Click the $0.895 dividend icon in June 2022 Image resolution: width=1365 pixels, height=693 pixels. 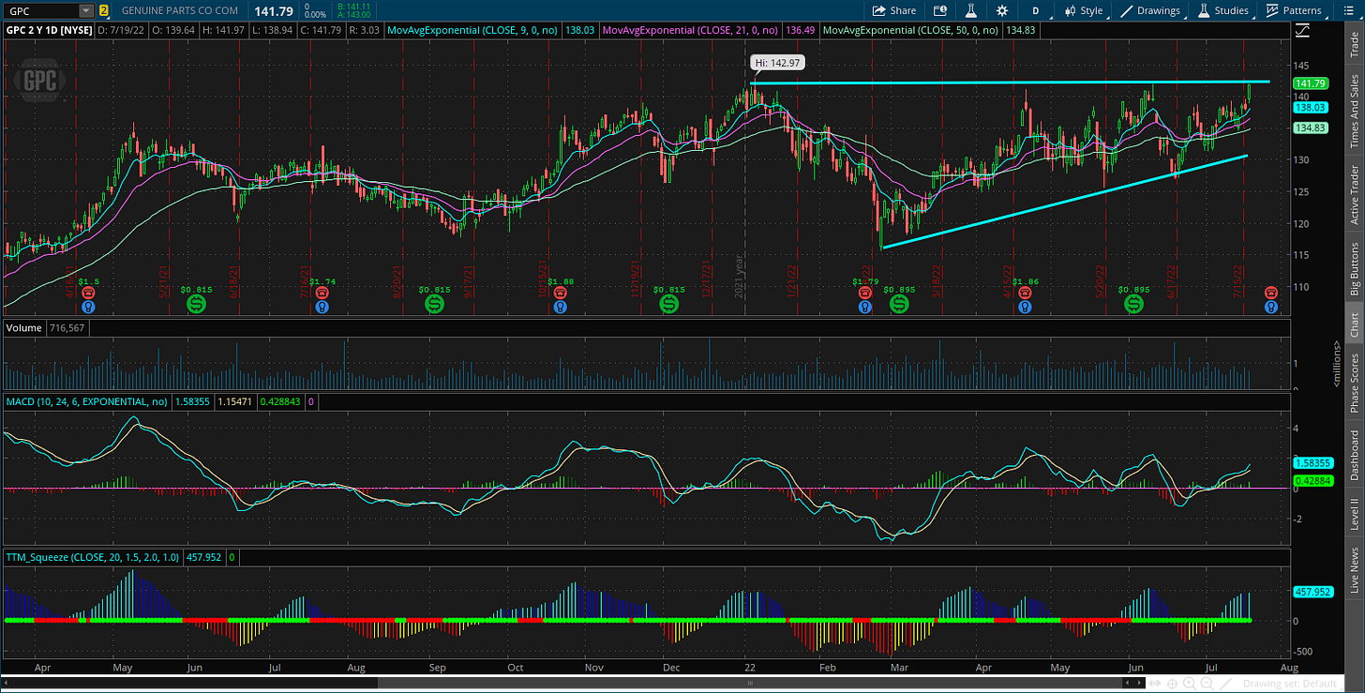click(1134, 304)
